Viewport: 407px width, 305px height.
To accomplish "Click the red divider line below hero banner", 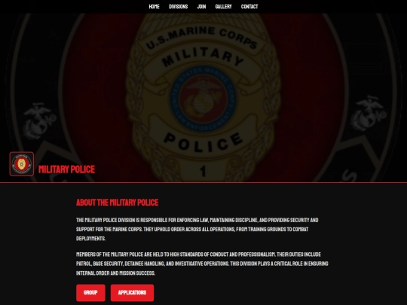I will [x=203, y=182].
